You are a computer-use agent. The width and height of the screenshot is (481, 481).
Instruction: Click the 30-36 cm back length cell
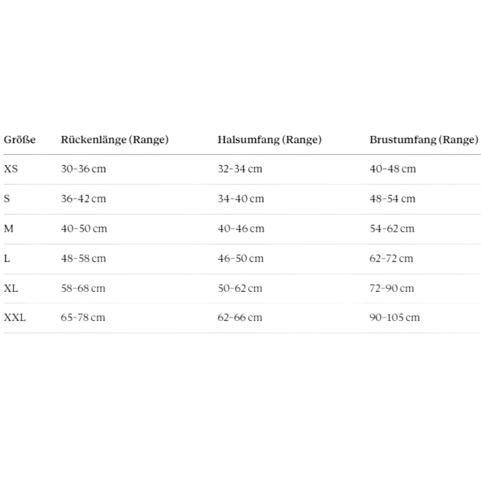point(83,169)
